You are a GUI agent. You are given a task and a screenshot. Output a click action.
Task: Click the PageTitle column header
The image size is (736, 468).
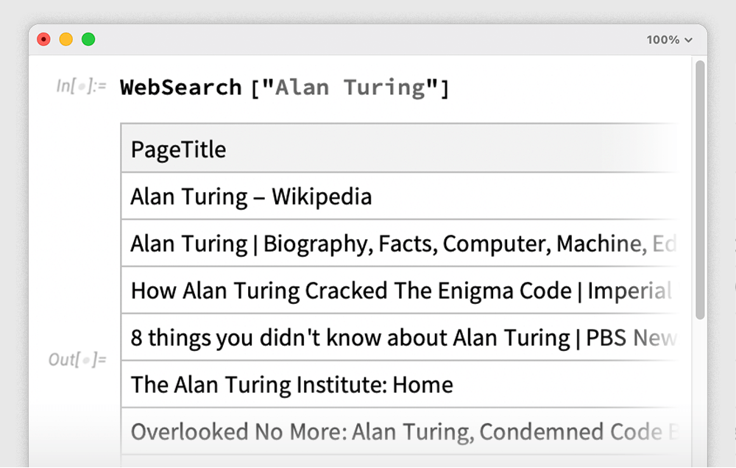[179, 149]
